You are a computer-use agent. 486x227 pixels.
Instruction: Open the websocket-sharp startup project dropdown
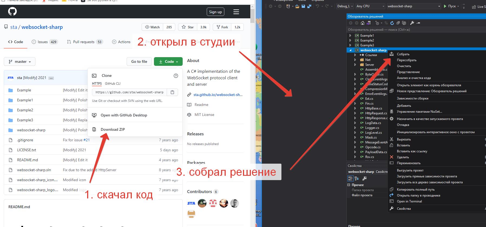tap(414, 6)
